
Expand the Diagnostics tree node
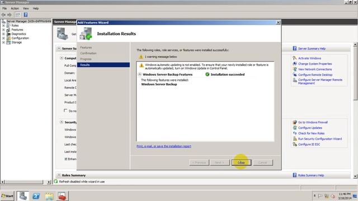3,34
